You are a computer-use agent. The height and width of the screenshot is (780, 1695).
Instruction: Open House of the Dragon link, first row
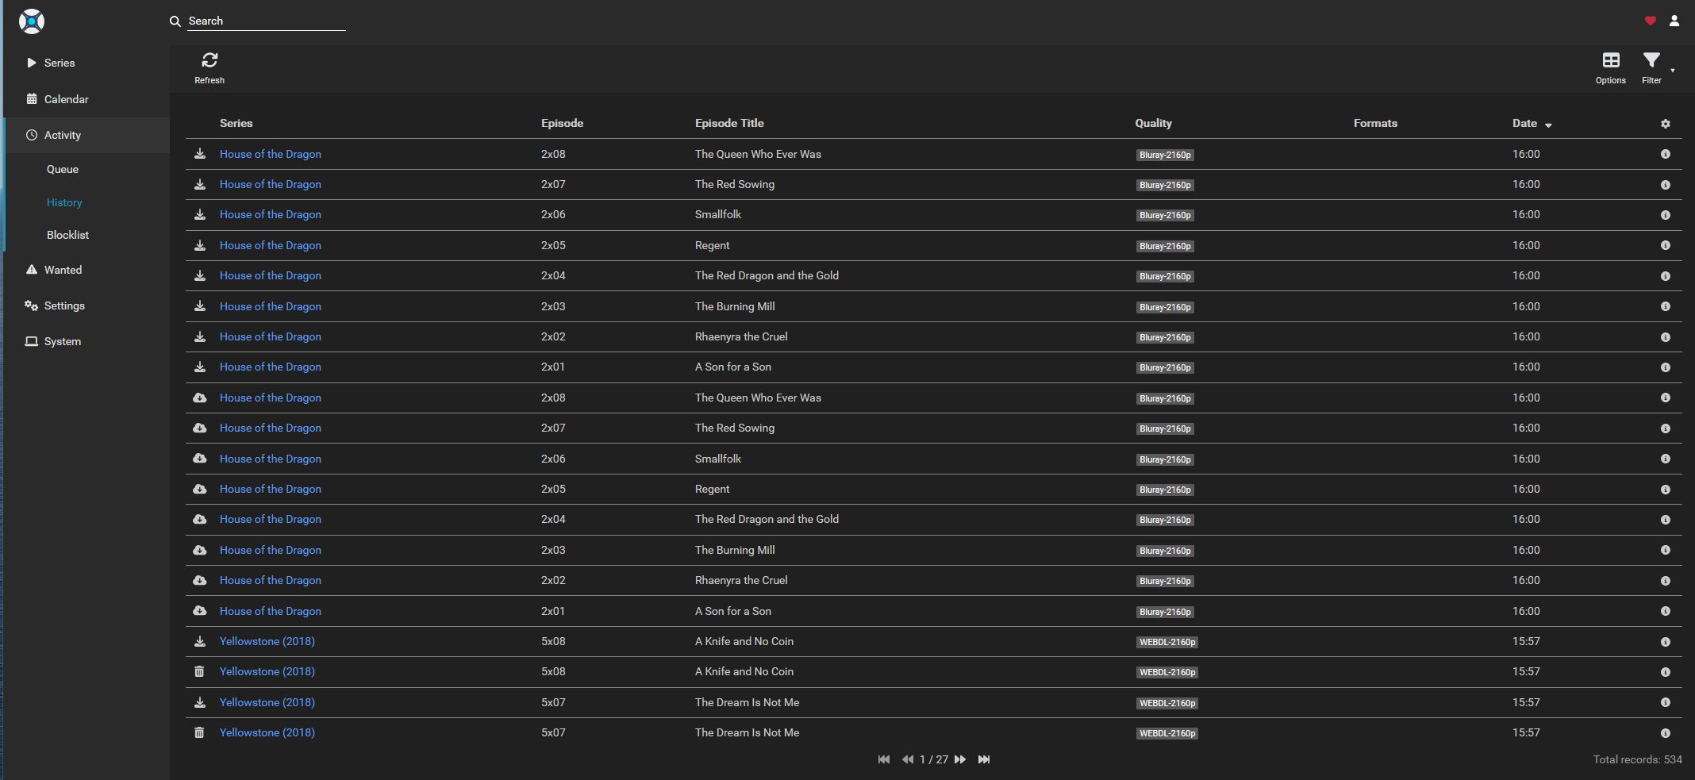click(x=271, y=154)
